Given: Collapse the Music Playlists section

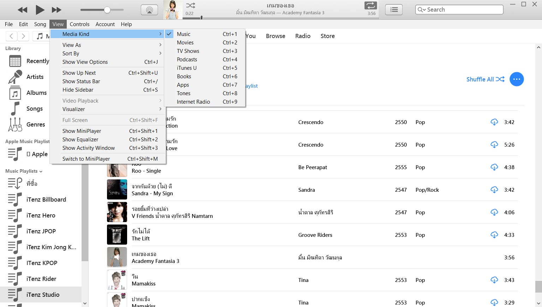Looking at the screenshot, I should [x=41, y=171].
